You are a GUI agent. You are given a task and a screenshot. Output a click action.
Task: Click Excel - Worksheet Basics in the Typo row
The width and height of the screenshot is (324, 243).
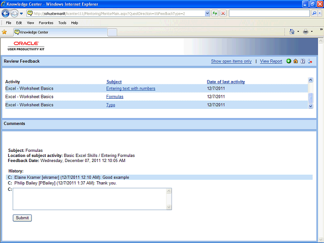[29, 105]
